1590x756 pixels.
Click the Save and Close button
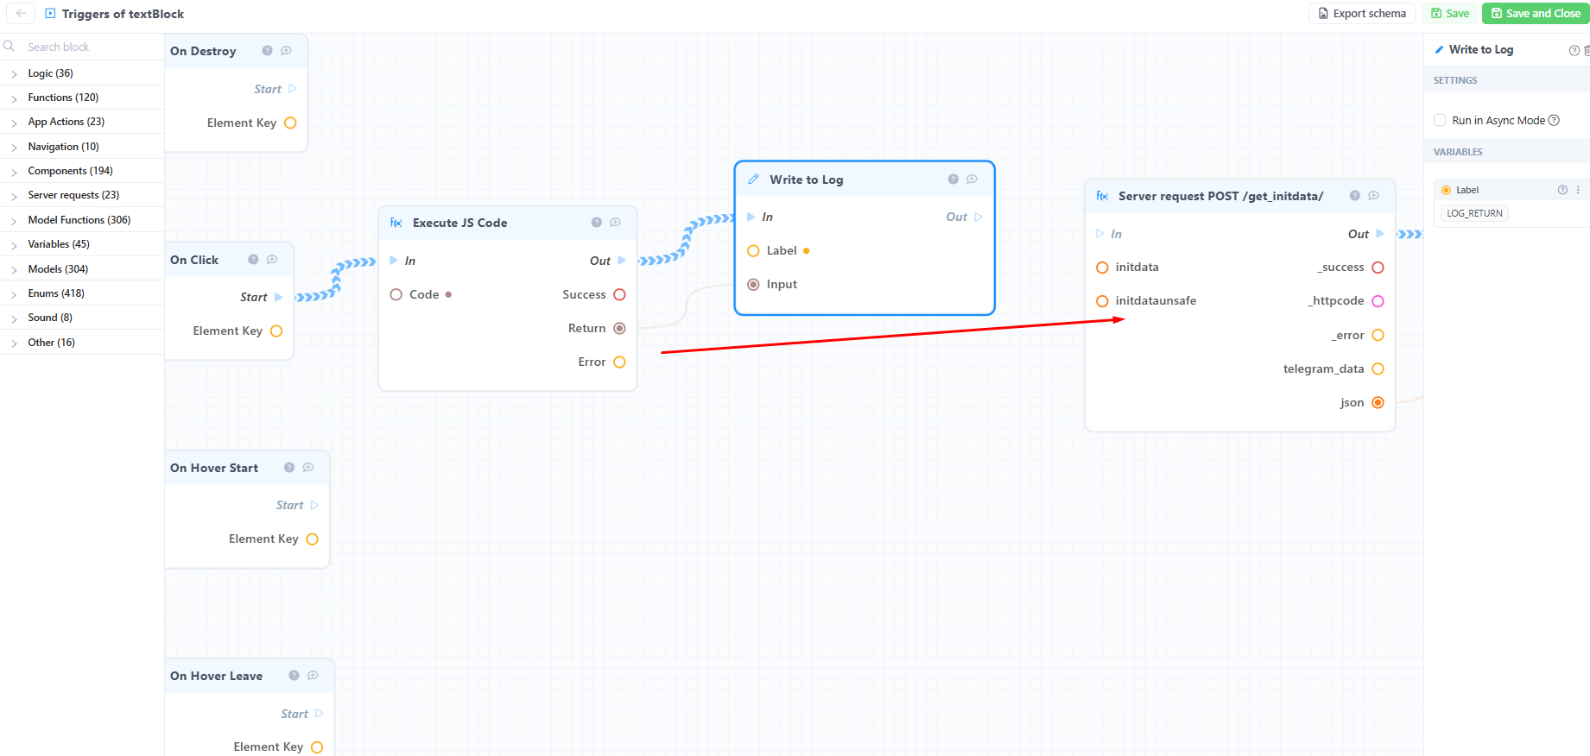click(1536, 14)
